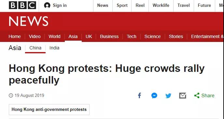Viewport: 224px width, 119px height.
Task: Open the Business news section
Action: point(109,36)
